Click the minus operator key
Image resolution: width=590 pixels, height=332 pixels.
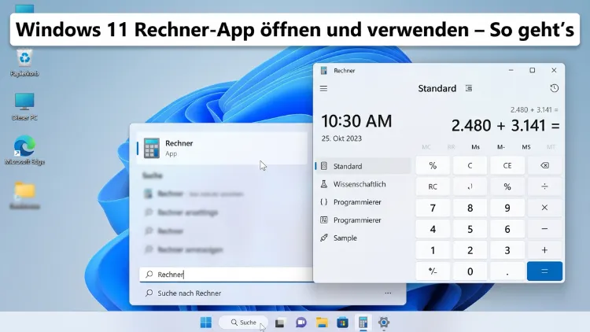pyautogui.click(x=544, y=229)
